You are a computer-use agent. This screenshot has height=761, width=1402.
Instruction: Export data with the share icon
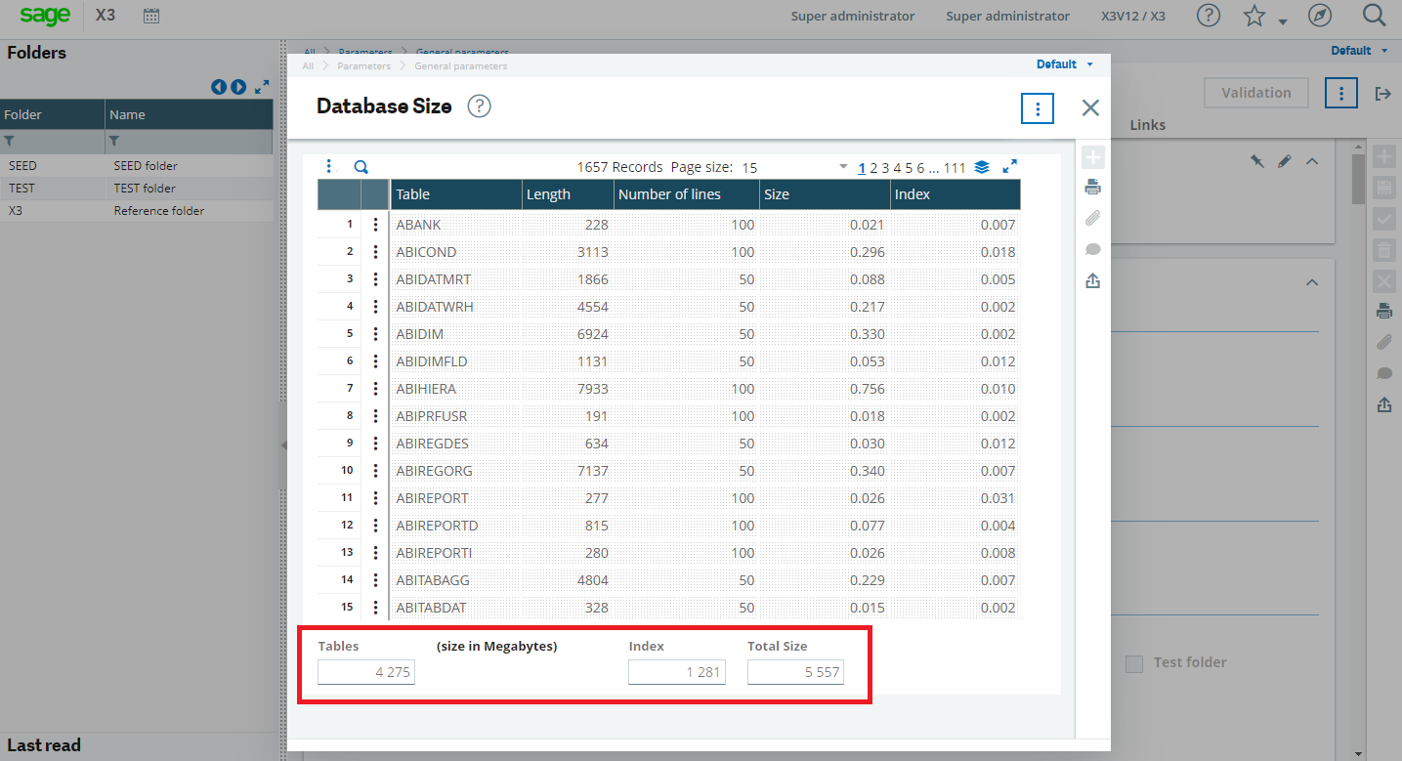click(x=1092, y=280)
